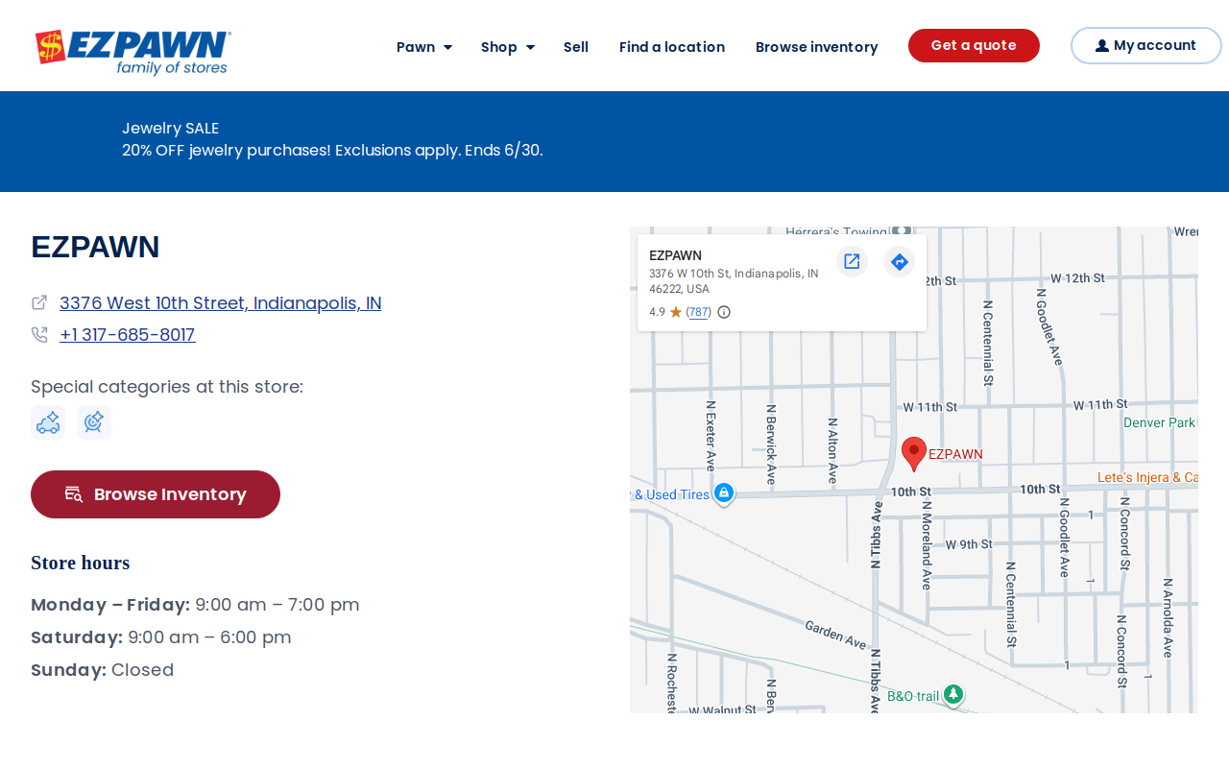Open the larger map icon in the info card
The width and height of the screenshot is (1229, 768).
point(852,261)
